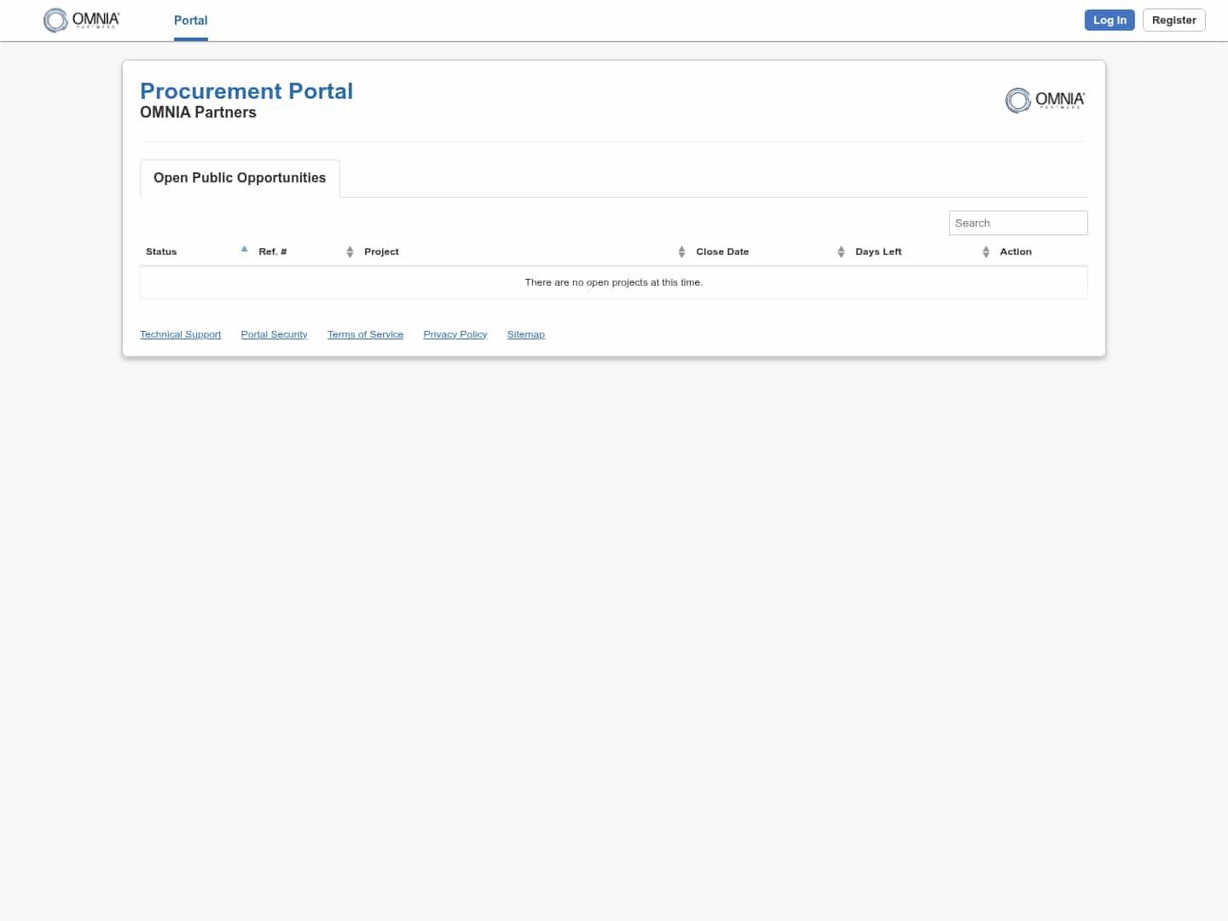Click the OMNIA Partners subtitle text

click(x=198, y=113)
